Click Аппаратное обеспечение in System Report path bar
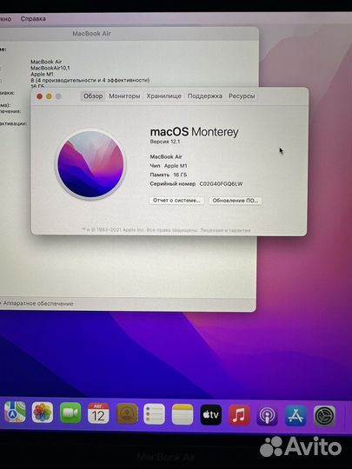 [x=38, y=304]
